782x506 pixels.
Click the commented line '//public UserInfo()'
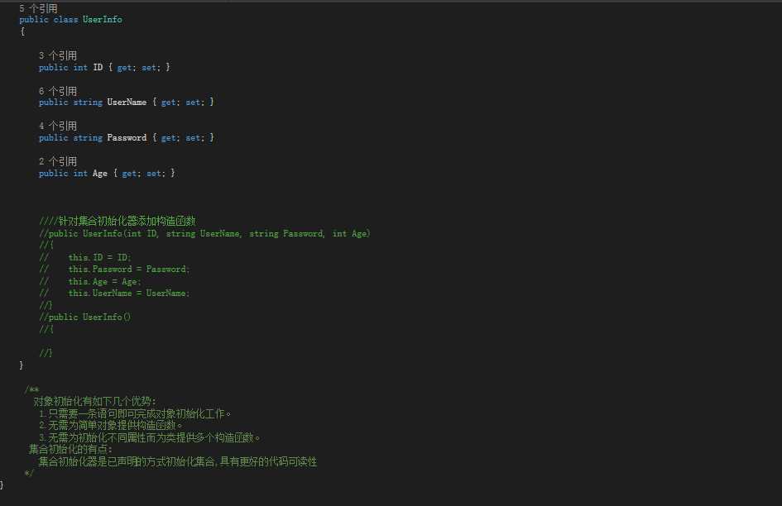point(85,317)
